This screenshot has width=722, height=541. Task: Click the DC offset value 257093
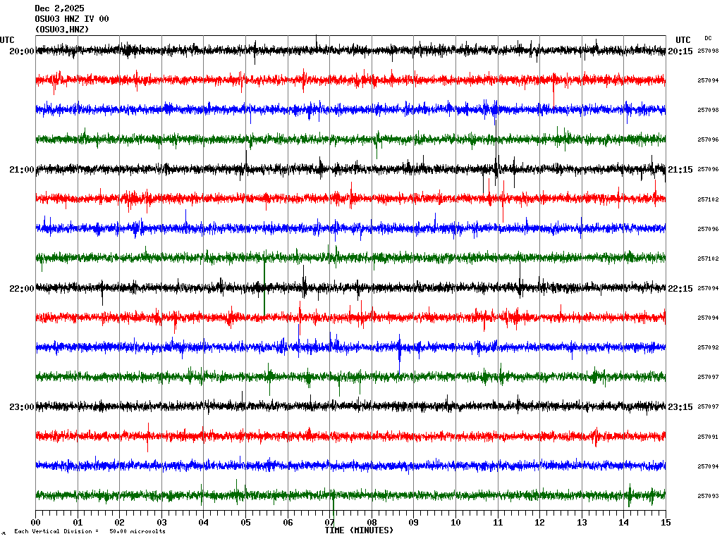coord(708,496)
